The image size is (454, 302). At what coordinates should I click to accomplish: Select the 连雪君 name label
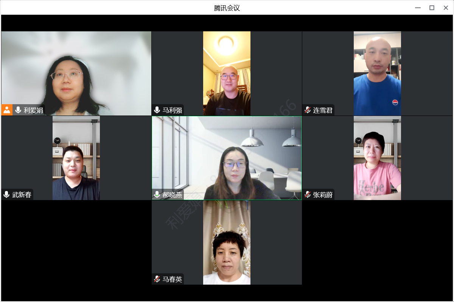pyautogui.click(x=323, y=110)
